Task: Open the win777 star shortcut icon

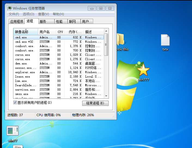Action: click(144, 70)
